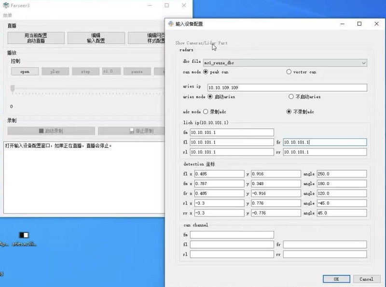
Task: Close the 输入设备配置 dialog window
Action: (x=376, y=24)
